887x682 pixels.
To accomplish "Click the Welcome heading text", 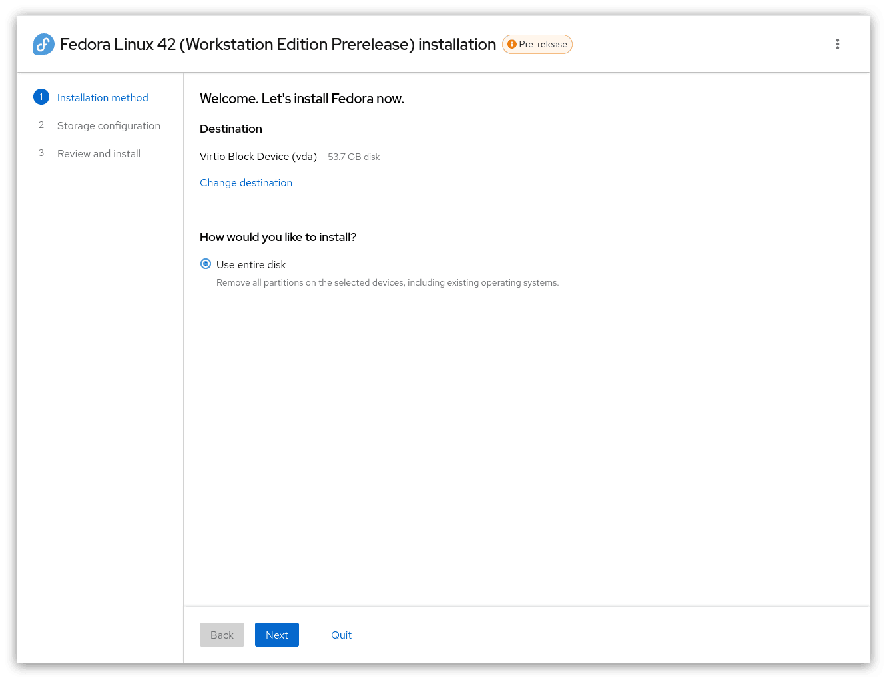I will point(302,99).
